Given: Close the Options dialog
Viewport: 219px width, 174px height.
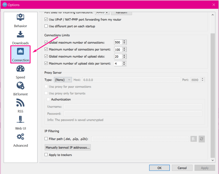Looking at the screenshot, I should pyautogui.click(x=214, y=5).
